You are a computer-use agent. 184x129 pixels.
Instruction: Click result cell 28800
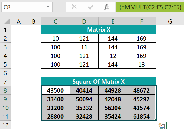pyautogui.click(x=55, y=116)
